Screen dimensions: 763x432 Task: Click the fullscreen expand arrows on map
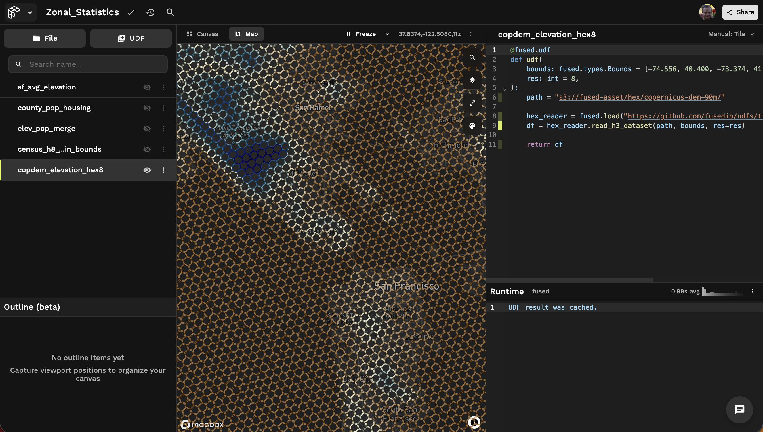click(472, 103)
